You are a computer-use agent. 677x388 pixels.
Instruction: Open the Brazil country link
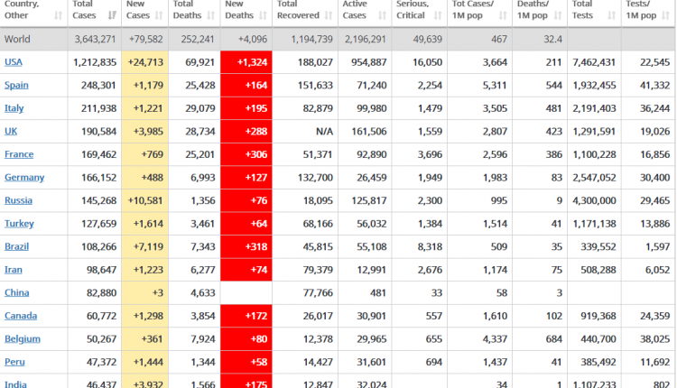click(x=17, y=246)
